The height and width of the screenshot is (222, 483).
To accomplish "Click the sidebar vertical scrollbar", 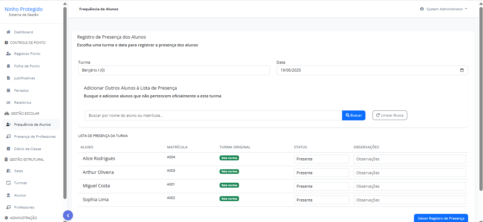I will coord(65,103).
